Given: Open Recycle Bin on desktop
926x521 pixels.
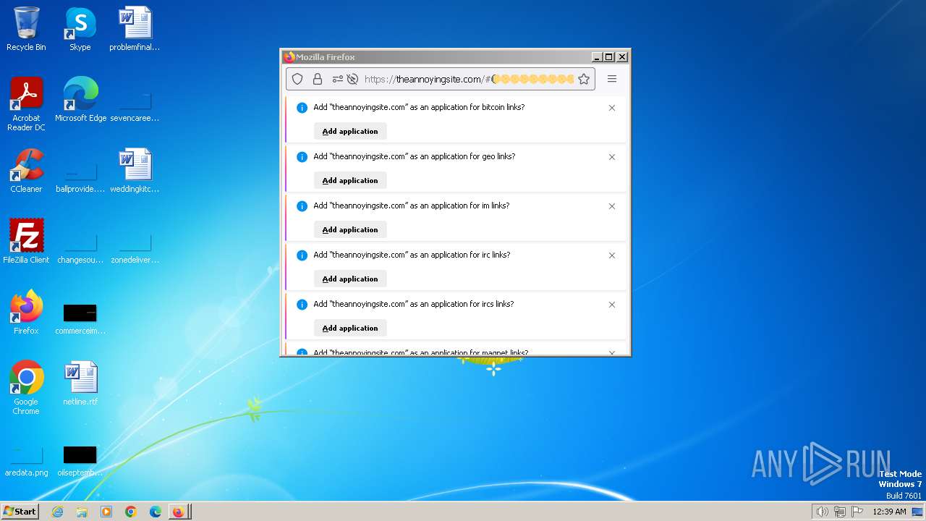Looking at the screenshot, I should [x=26, y=29].
